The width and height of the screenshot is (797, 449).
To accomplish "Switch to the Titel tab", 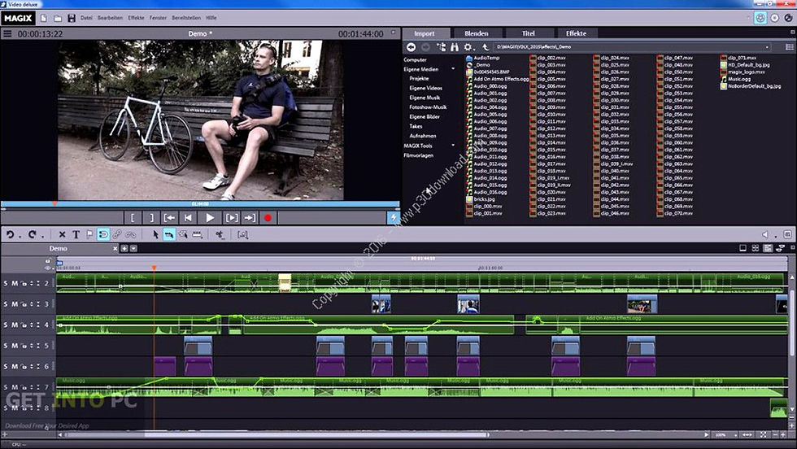I will tap(529, 33).
